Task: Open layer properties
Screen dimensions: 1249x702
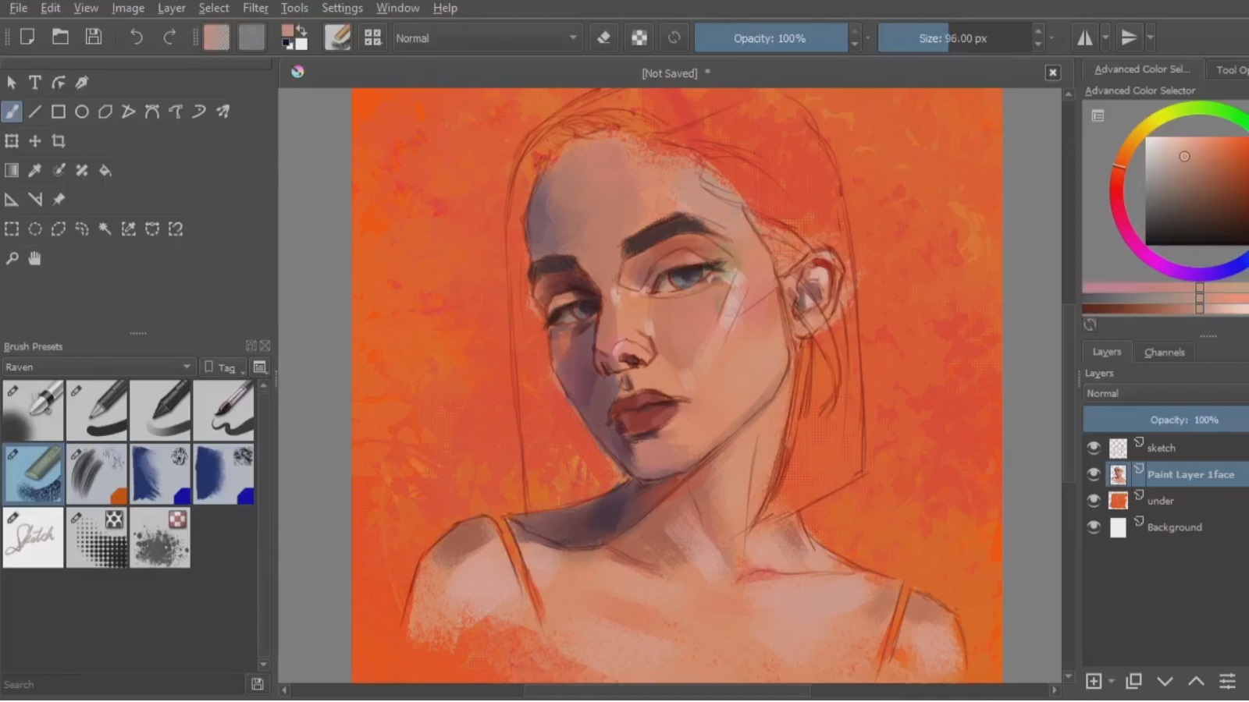Action: click(x=1227, y=682)
